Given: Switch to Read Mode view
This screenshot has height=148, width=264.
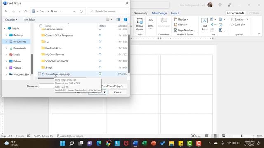Looking at the screenshot, I should 207,136.
